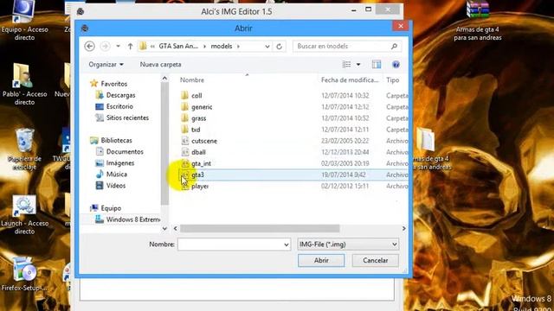Open Imágenes library
This screenshot has width=554, height=311.
pos(115,163)
